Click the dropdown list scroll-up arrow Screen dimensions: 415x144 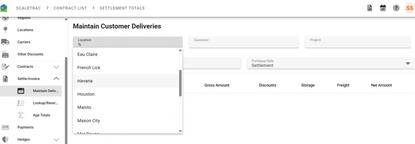click(180, 50)
